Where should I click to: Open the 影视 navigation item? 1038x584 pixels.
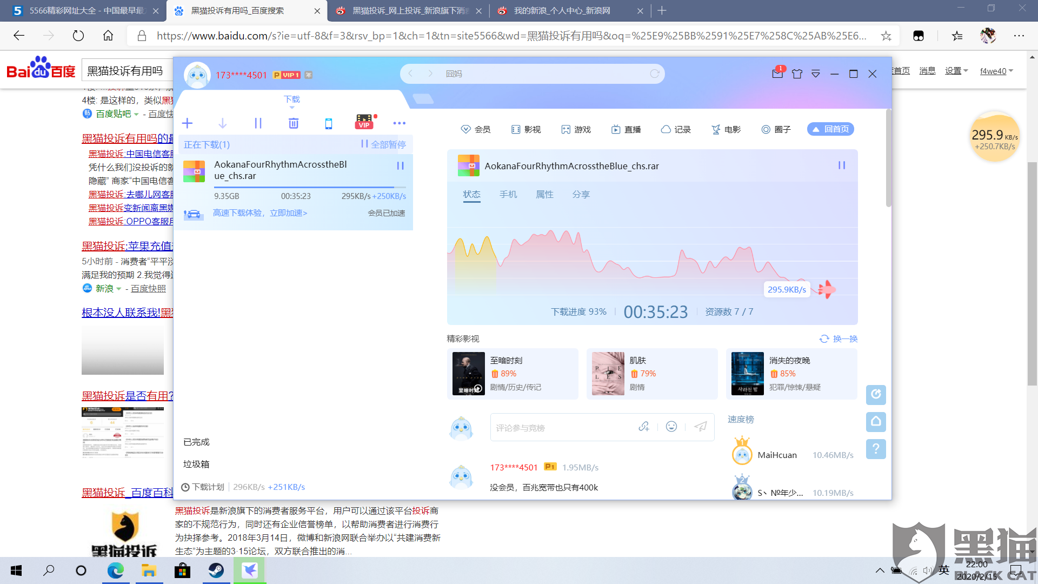(x=526, y=129)
